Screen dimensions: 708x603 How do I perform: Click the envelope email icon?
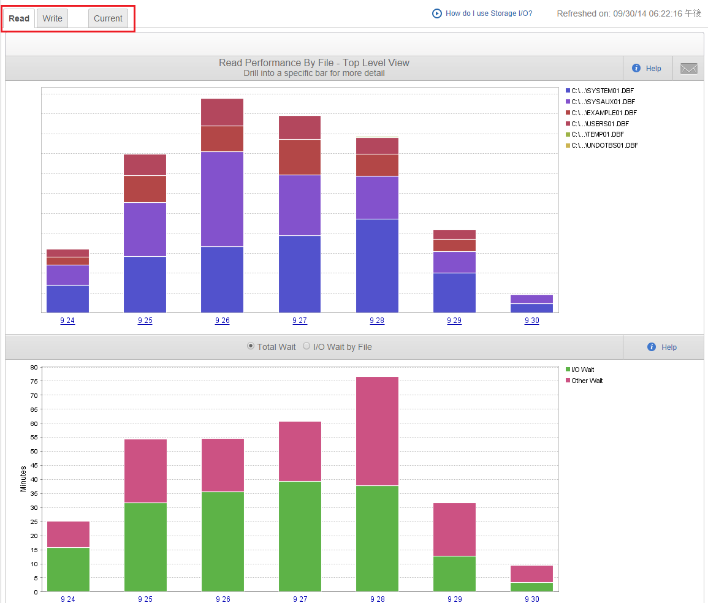tap(689, 69)
